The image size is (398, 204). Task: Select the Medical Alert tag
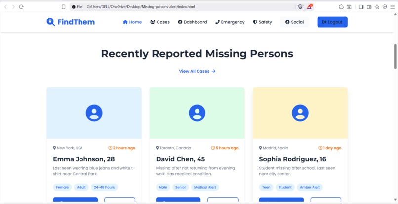click(205, 188)
